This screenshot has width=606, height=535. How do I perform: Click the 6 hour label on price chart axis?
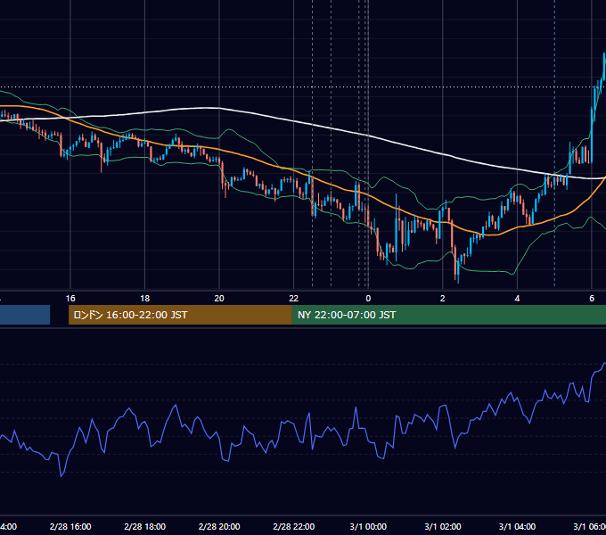pyautogui.click(x=592, y=299)
